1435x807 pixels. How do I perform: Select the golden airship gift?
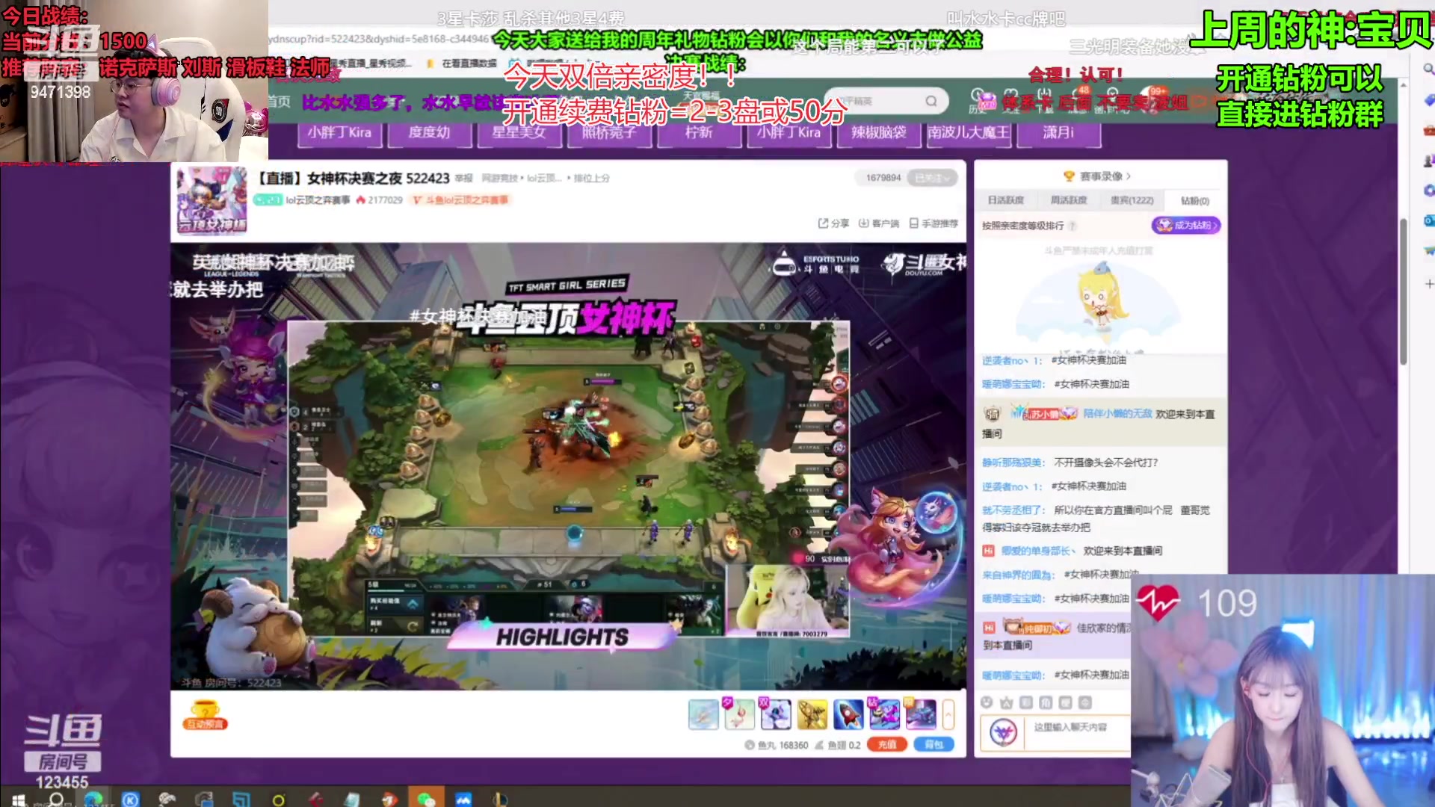coord(812,715)
